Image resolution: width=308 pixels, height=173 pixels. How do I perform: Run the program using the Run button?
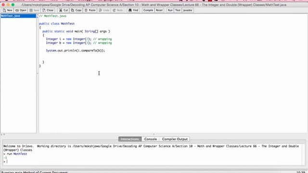pyautogui.click(x=170, y=10)
